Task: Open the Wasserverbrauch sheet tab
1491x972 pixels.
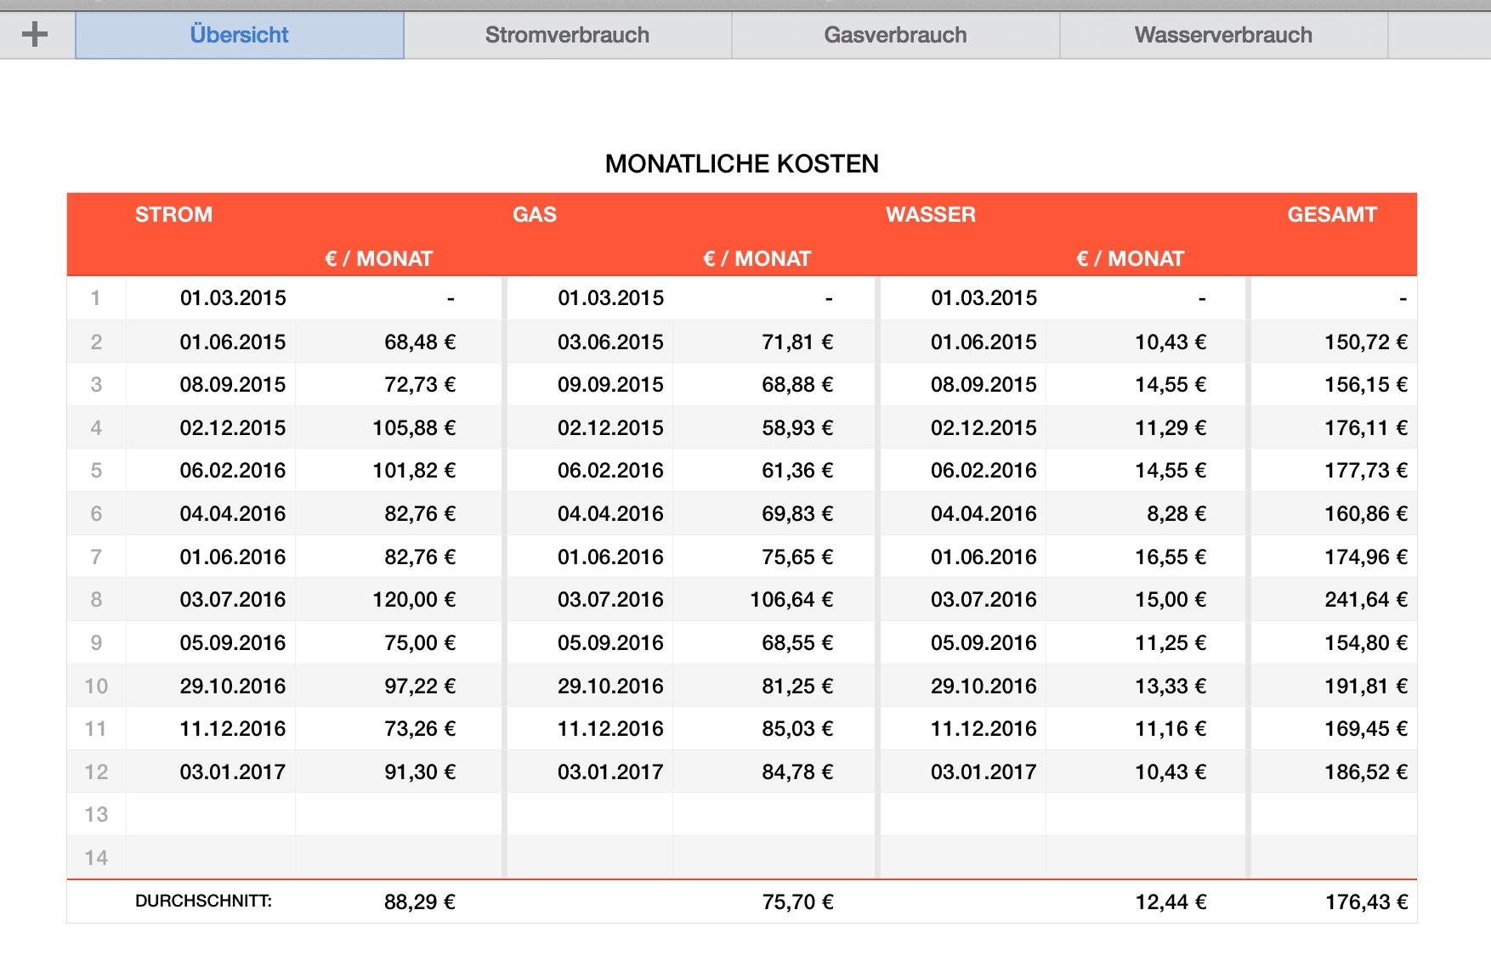Action: pyautogui.click(x=1222, y=35)
